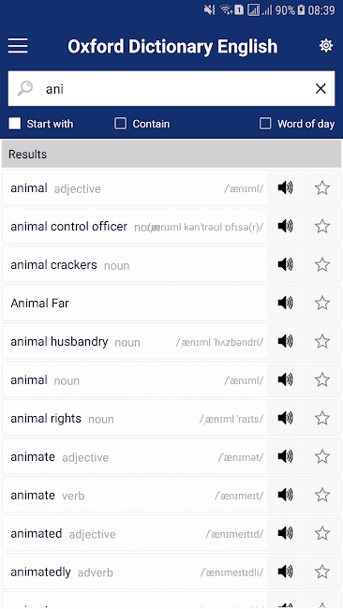Play pronunciation for animal adjective
343x609 pixels.
[285, 188]
